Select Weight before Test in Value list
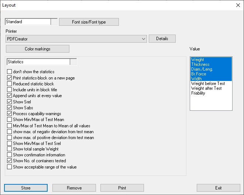The image size is (244, 195). (208, 84)
